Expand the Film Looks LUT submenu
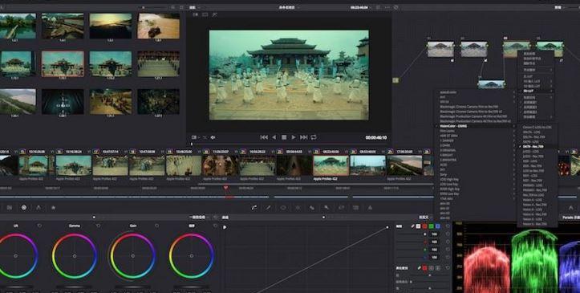Screen dimensions: 580x293 coord(476,131)
